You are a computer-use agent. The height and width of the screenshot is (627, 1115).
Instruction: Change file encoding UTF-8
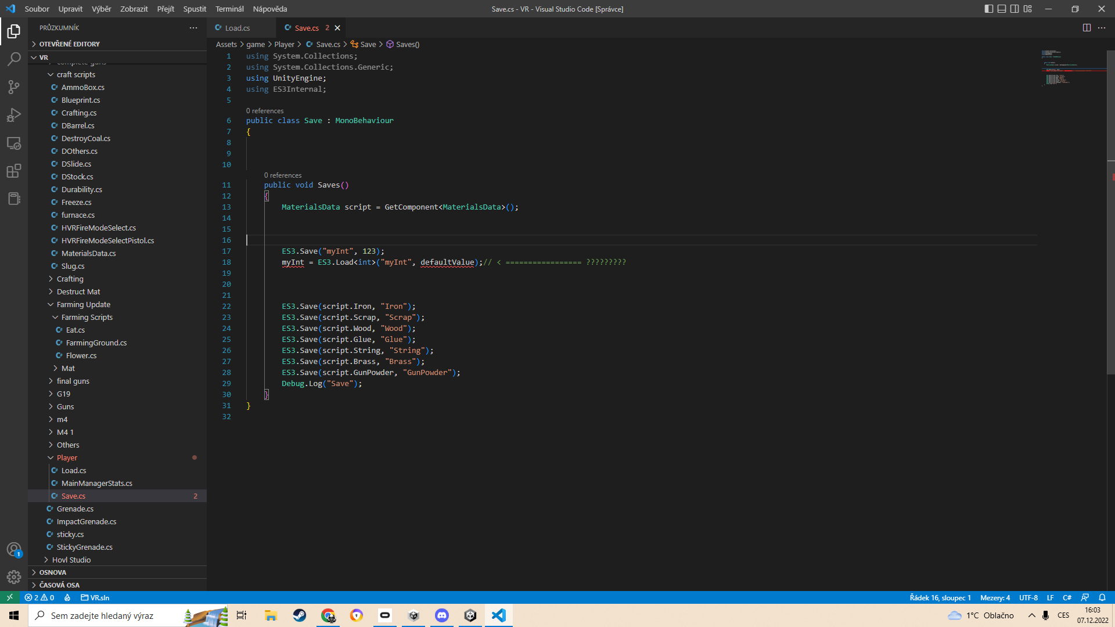[1028, 597]
